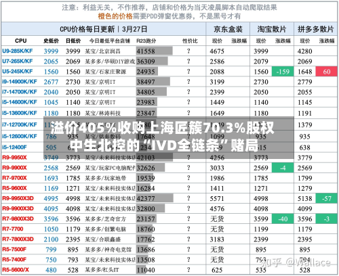Click the 京东 price 4675
The image size is (339, 276).
[x=217, y=51]
